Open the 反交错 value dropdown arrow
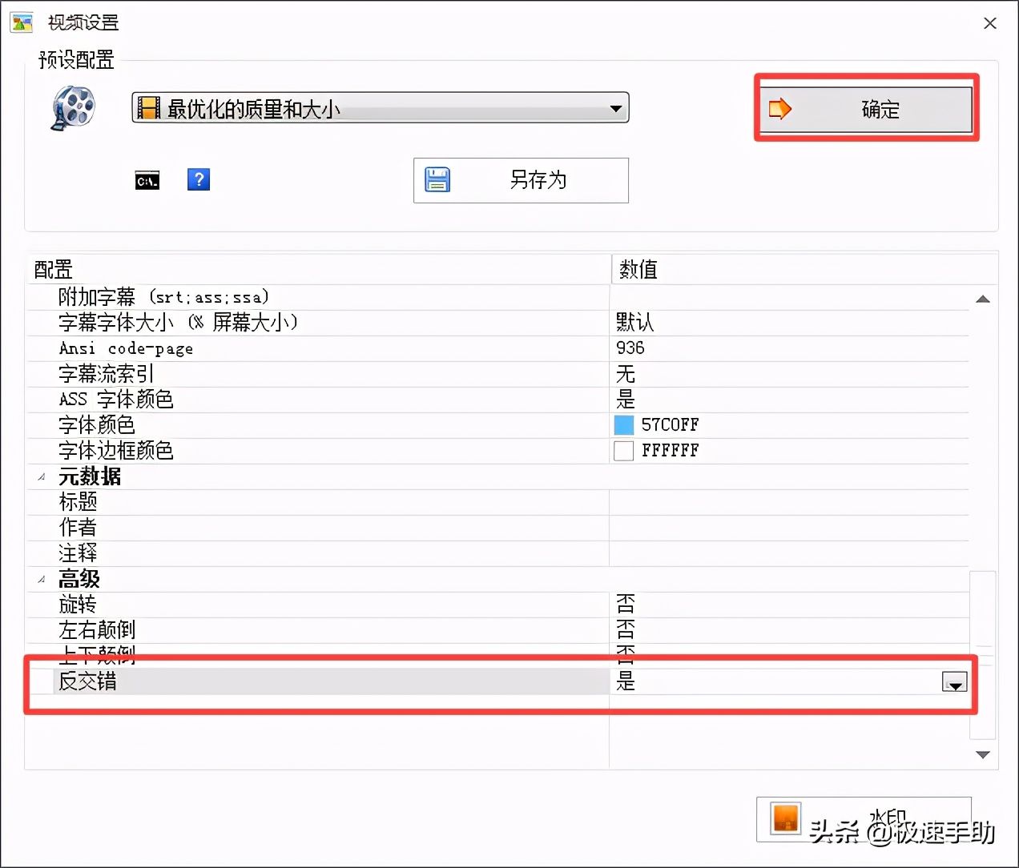Image resolution: width=1019 pixels, height=868 pixels. click(953, 683)
